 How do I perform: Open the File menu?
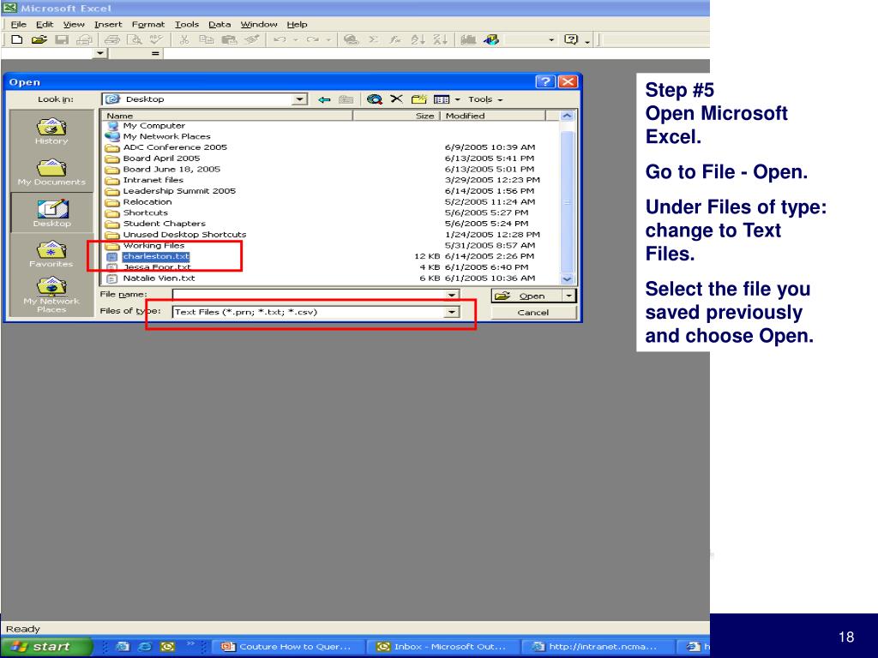click(x=19, y=25)
